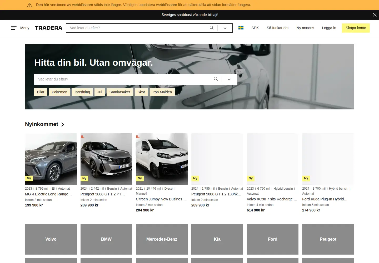Select the Pokemon quick tag
379x263 pixels.
pyautogui.click(x=59, y=92)
